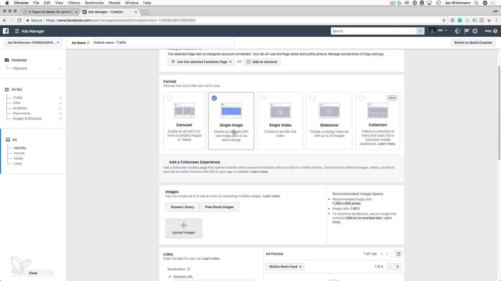Viewport: 501px width, 281px height.
Task: Select the Single Video radio button
Action: point(263,98)
